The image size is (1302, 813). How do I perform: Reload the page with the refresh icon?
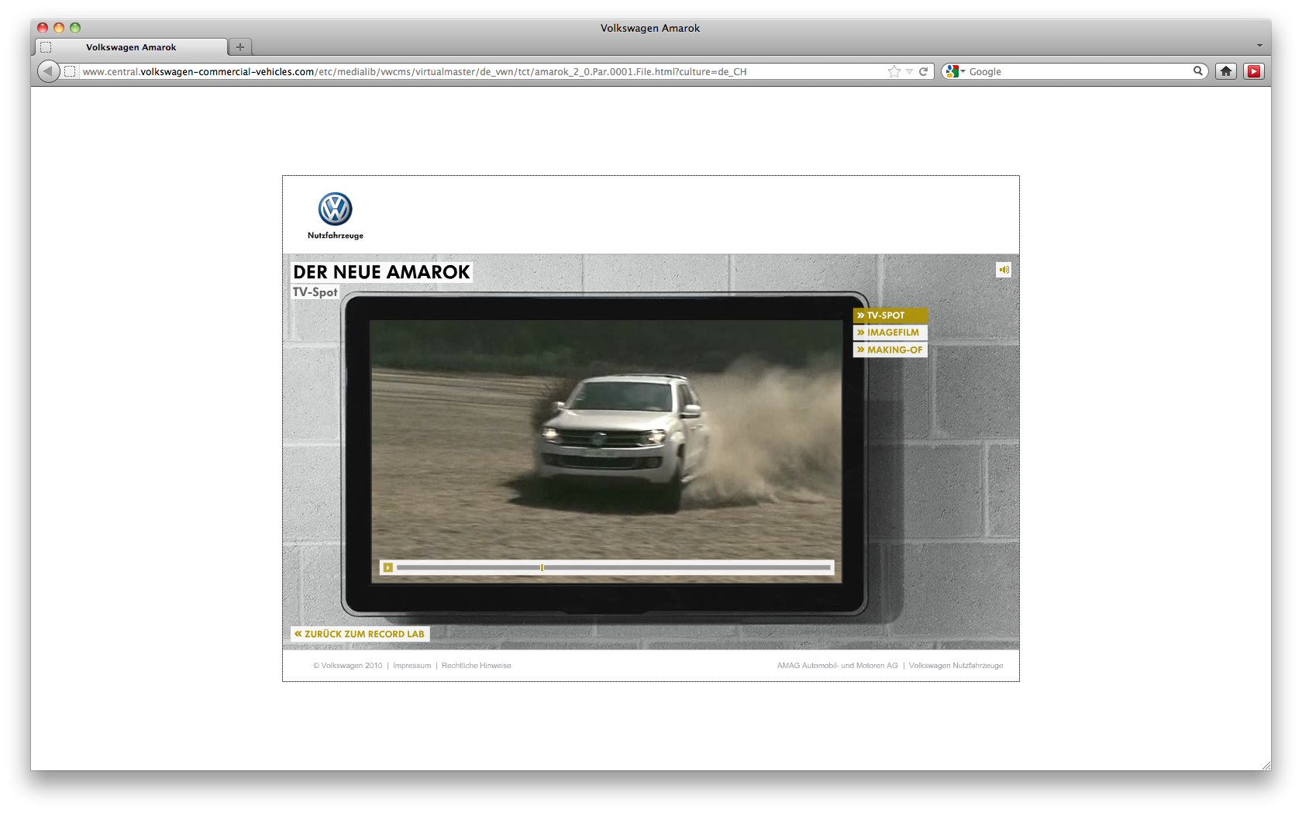click(923, 71)
